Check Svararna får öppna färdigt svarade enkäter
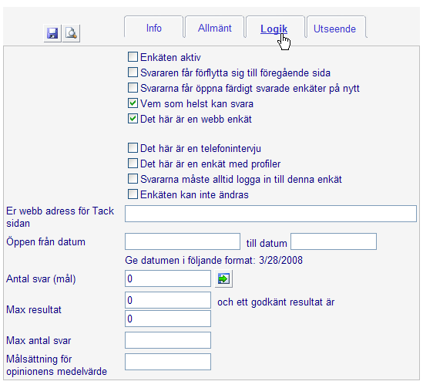Image resolution: width=423 pixels, height=388 pixels. tap(133, 88)
